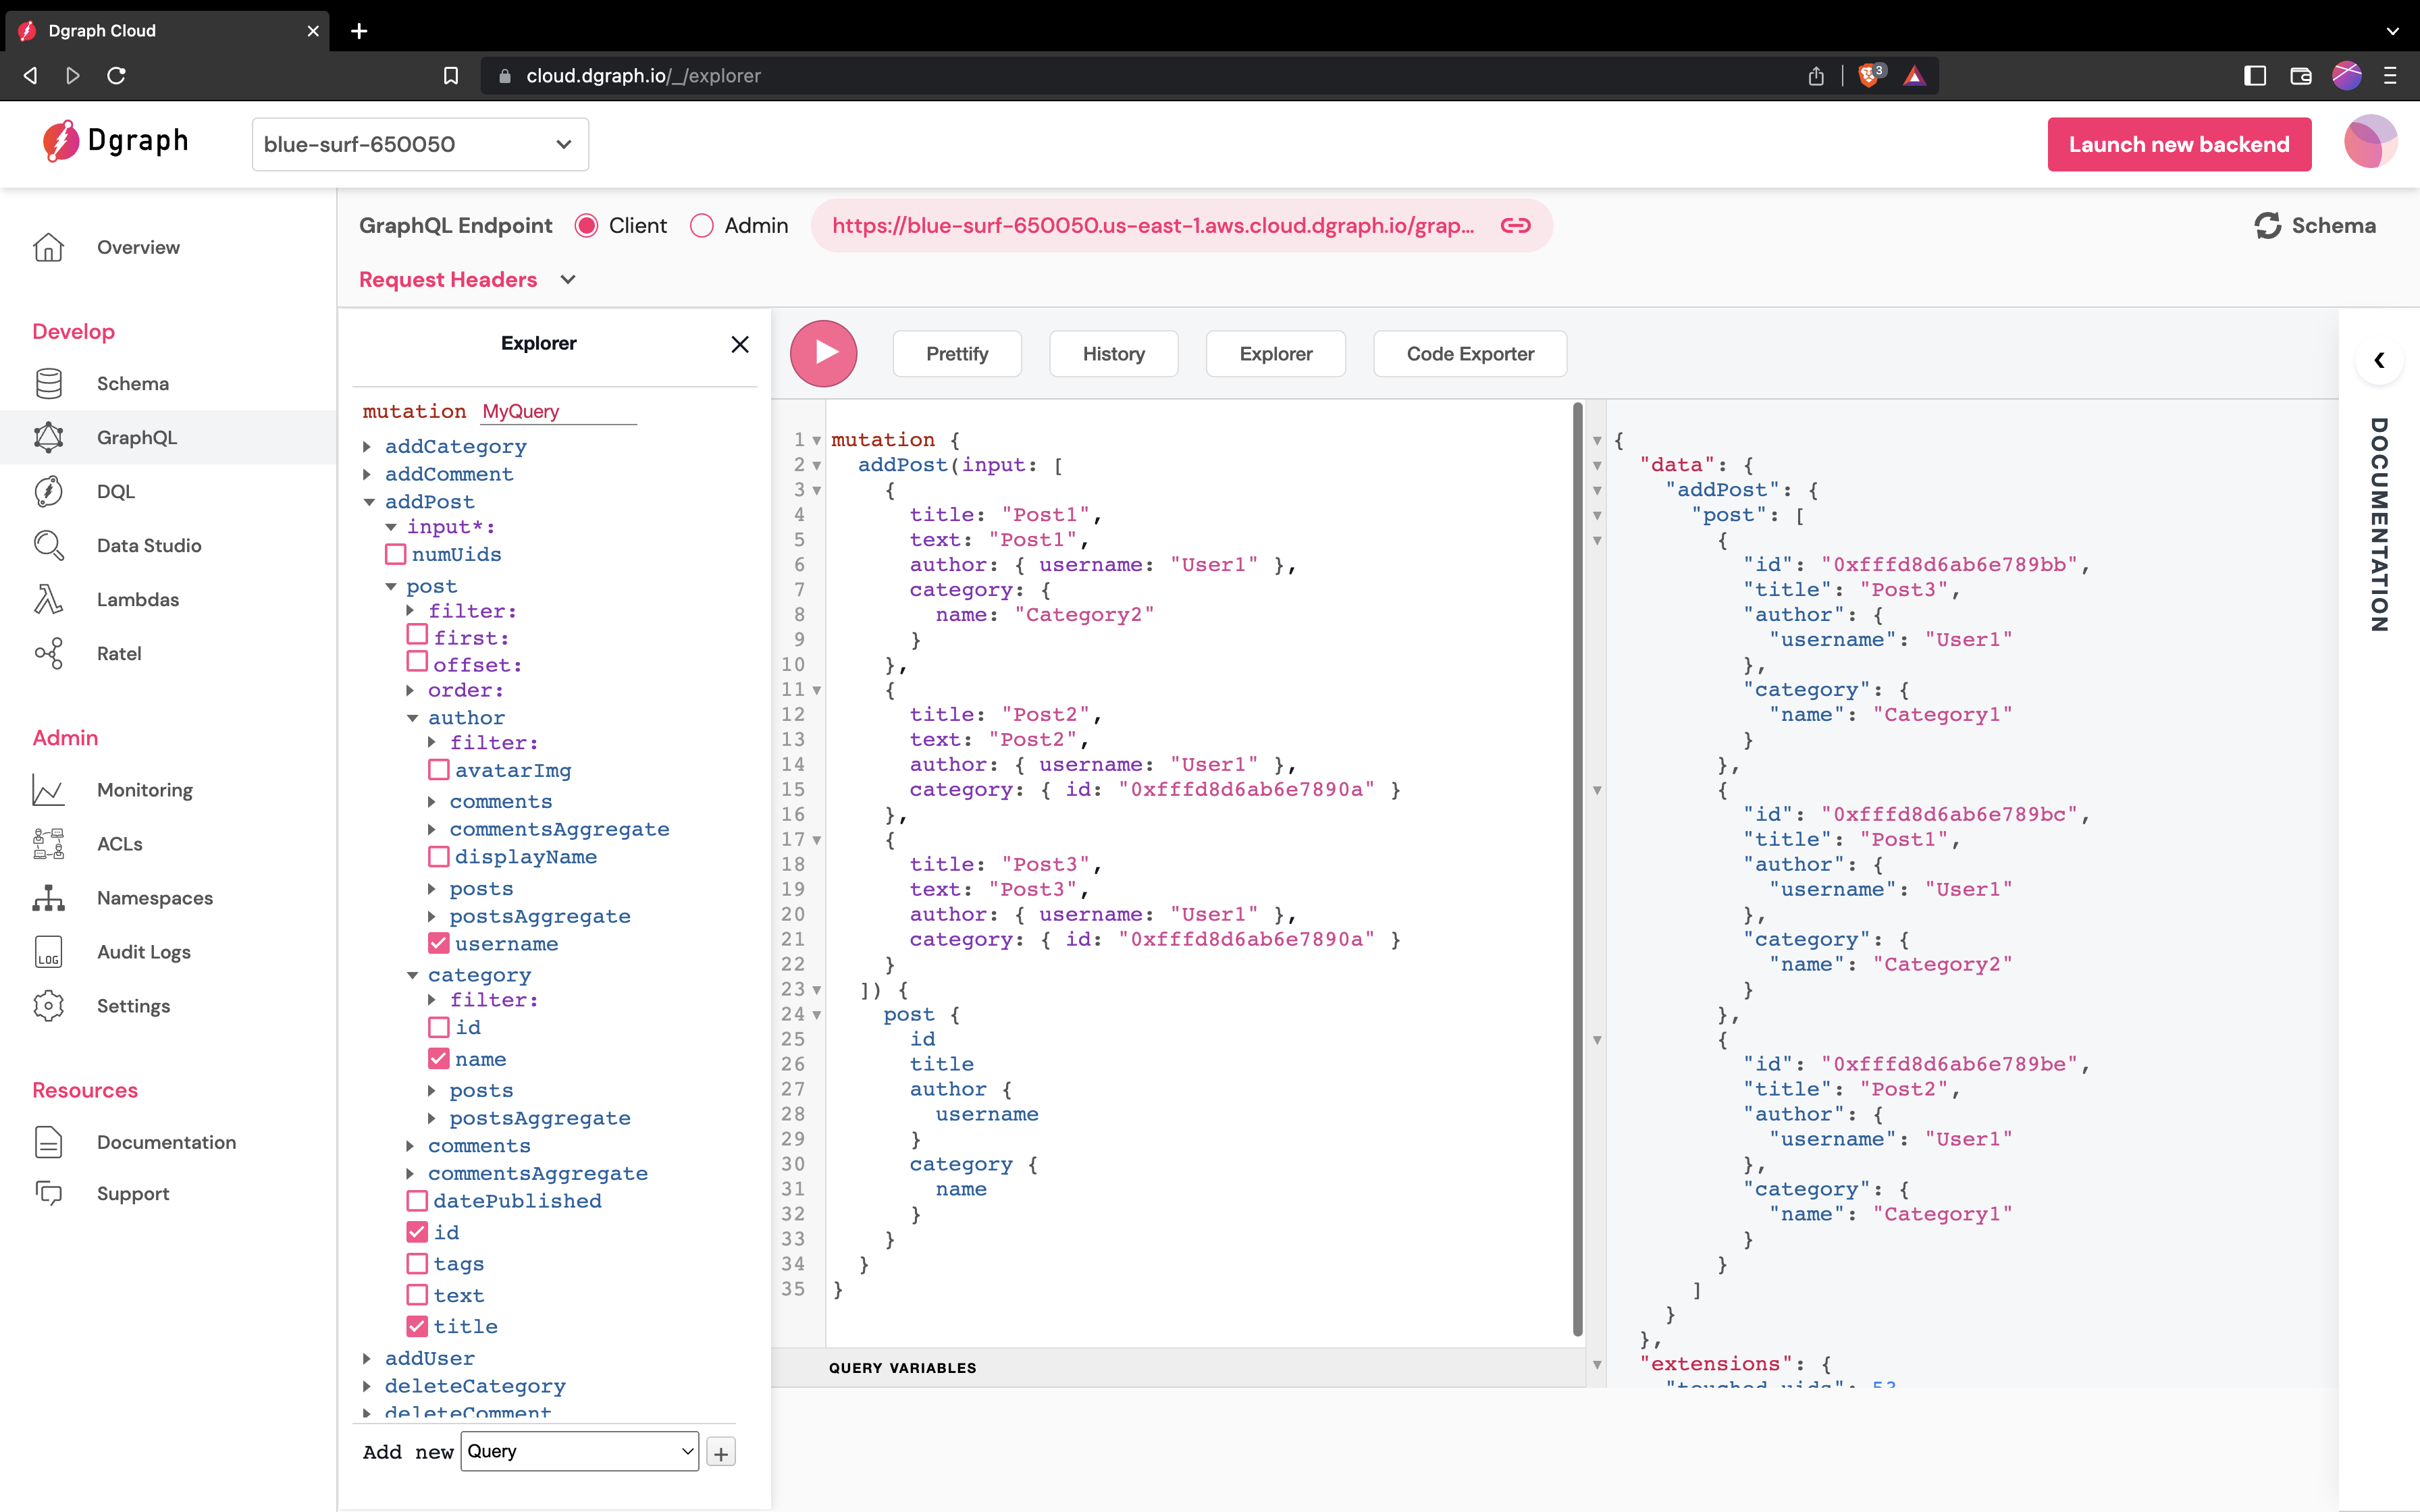
Task: Click the Ratel sidebar icon
Action: 48,653
